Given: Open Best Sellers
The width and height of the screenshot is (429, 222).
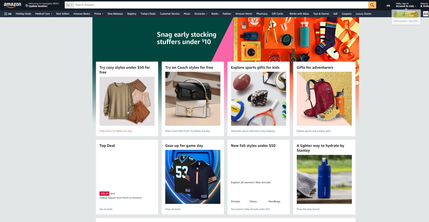Looking at the screenshot, I should [63, 14].
